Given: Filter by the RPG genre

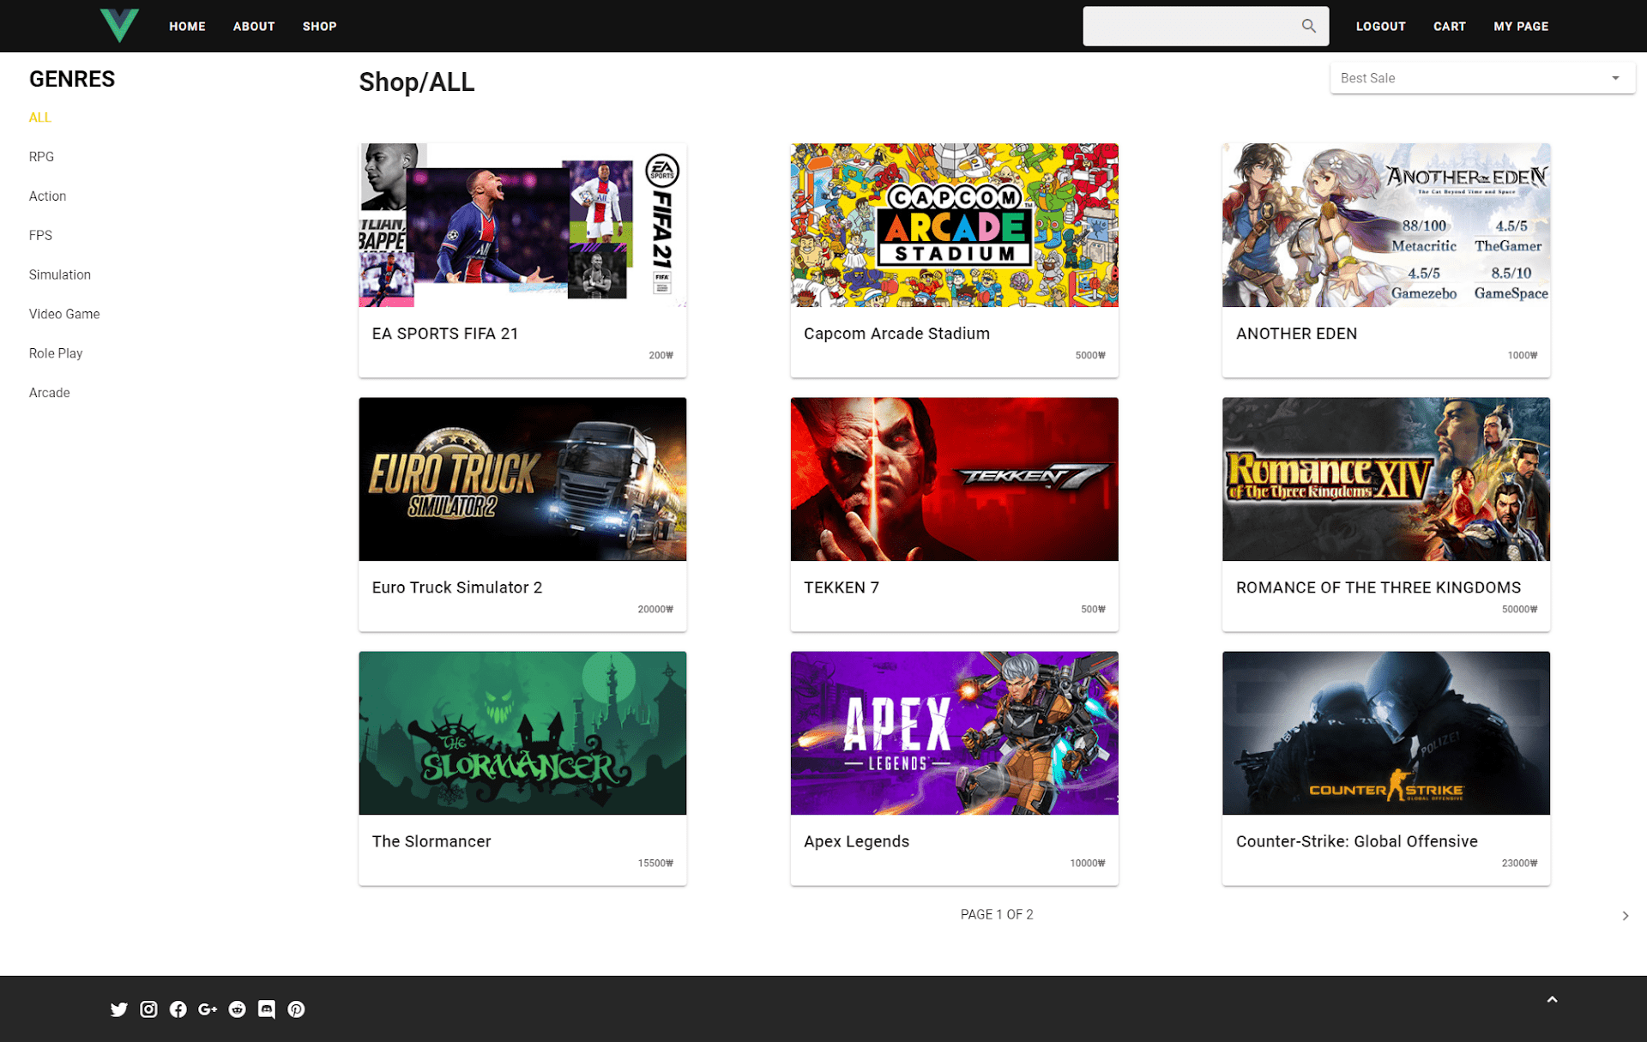Looking at the screenshot, I should click(x=41, y=157).
